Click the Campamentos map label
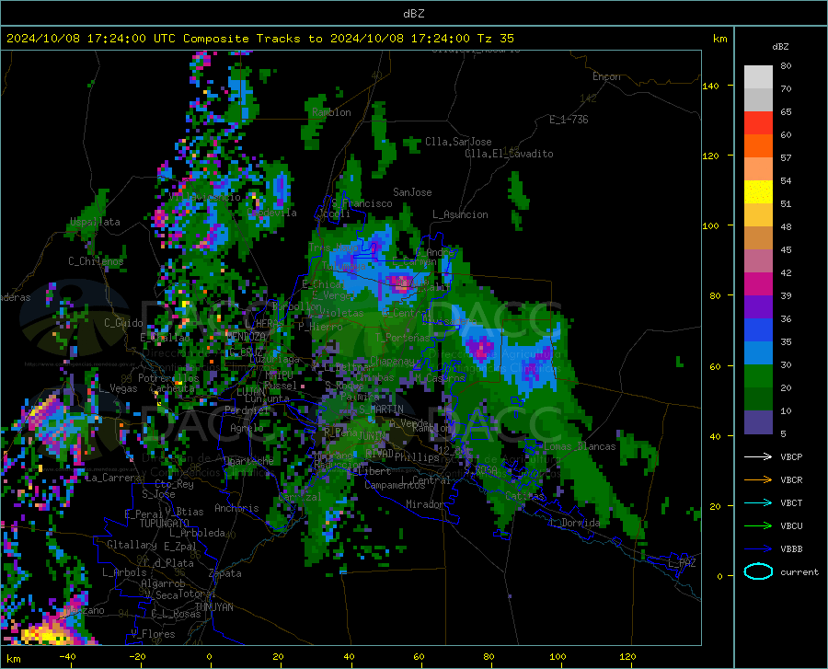 pos(395,485)
